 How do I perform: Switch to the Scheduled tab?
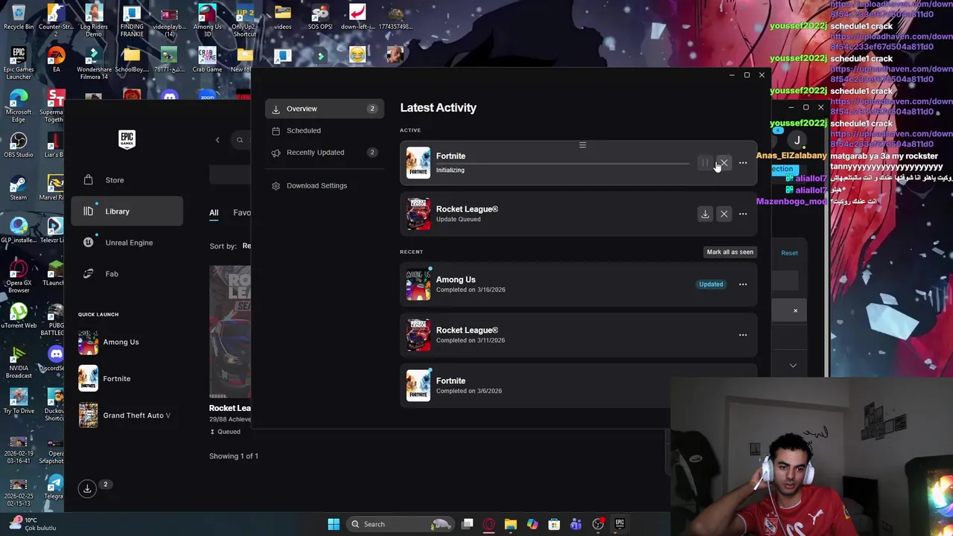click(x=324, y=130)
